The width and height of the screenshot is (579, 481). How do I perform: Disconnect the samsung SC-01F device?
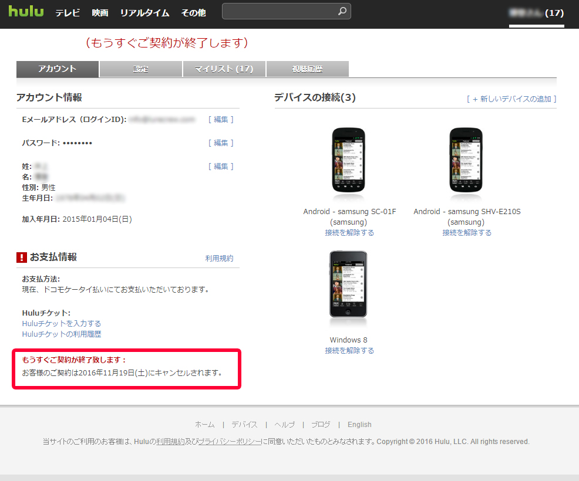(349, 233)
